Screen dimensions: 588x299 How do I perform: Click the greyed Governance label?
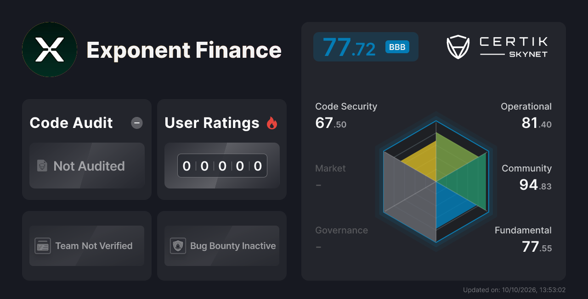tap(341, 230)
